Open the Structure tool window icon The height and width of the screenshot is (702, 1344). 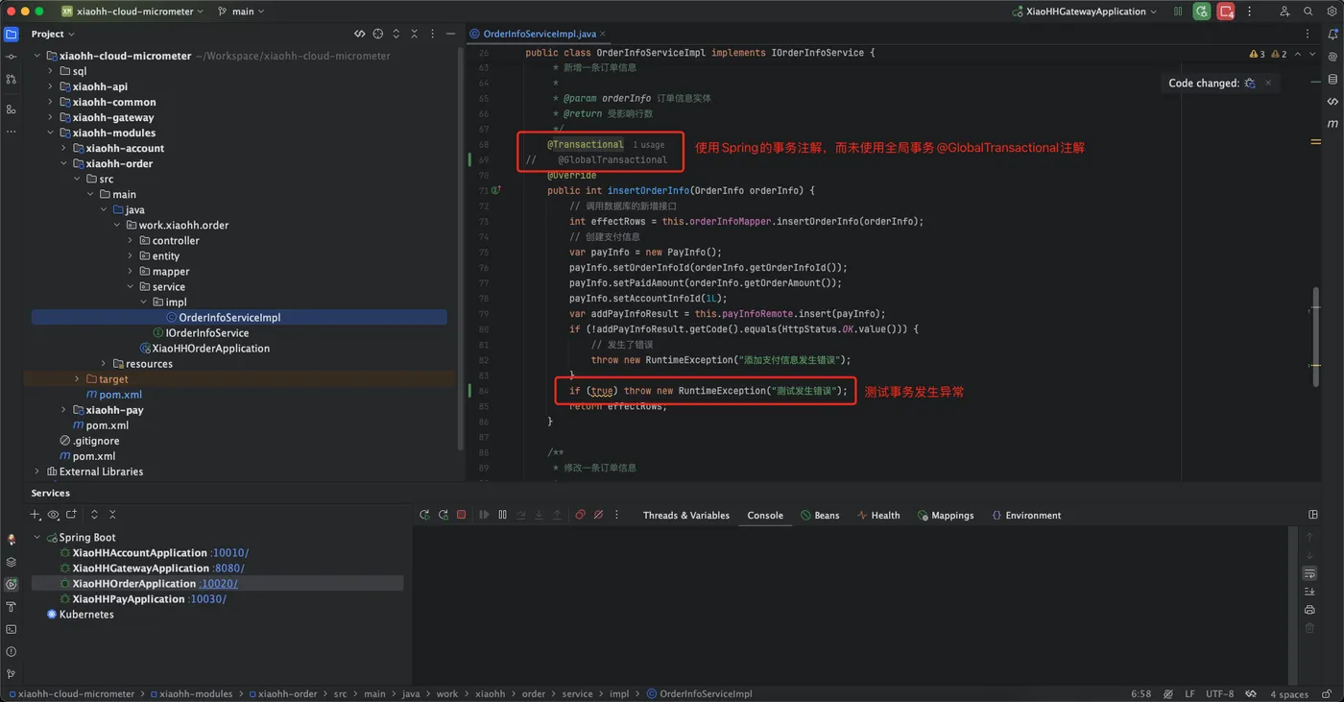[12, 109]
